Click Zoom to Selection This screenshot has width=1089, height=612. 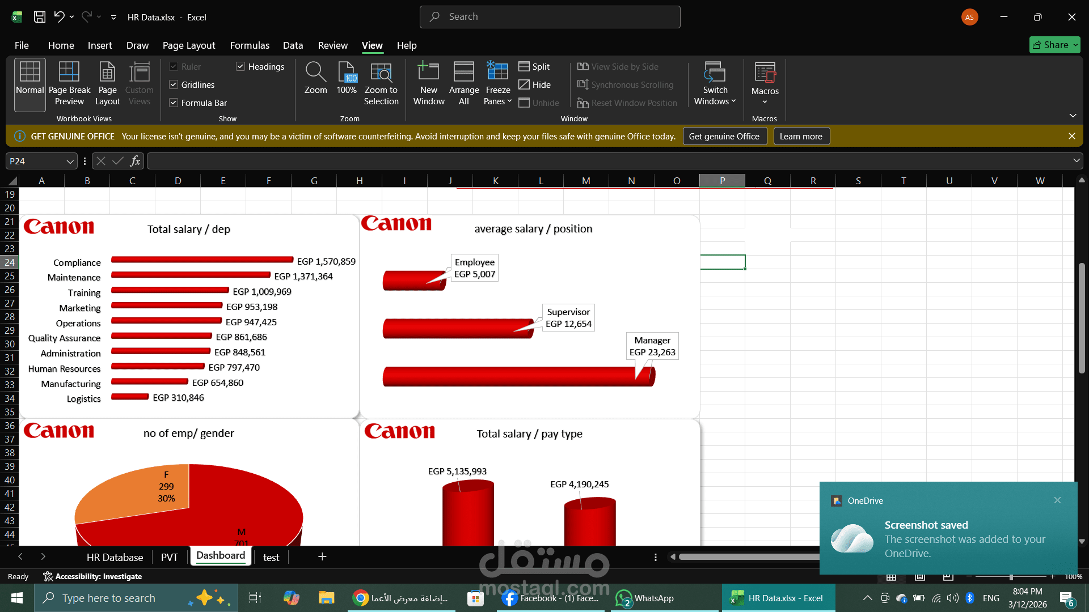click(x=381, y=84)
